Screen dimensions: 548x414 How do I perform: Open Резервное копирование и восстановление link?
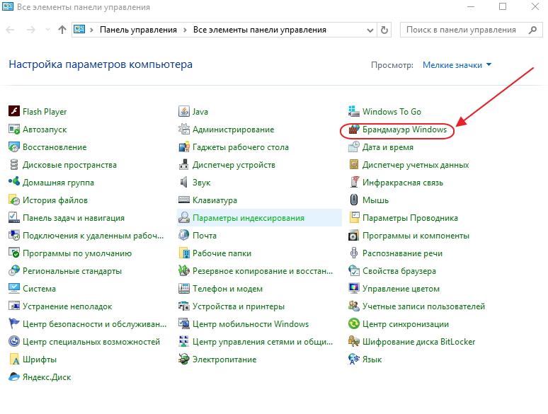pos(263,271)
